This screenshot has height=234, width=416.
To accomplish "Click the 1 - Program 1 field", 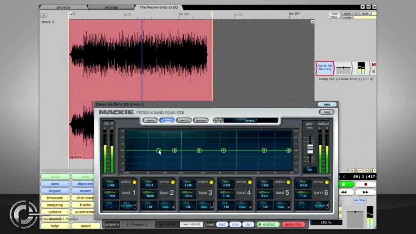I will 137,224.
